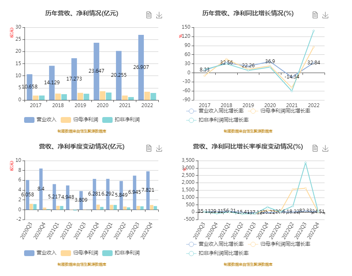The height and width of the screenshot is (276, 352).
Task: Toggle 归母净利润同比增长率 legend in quarterly growth chart
Action: (x=286, y=244)
